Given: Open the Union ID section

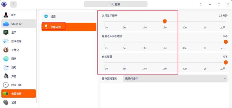Looking at the screenshot, I should (19, 24).
